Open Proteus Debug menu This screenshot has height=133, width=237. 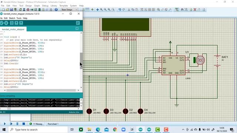click(45, 6)
